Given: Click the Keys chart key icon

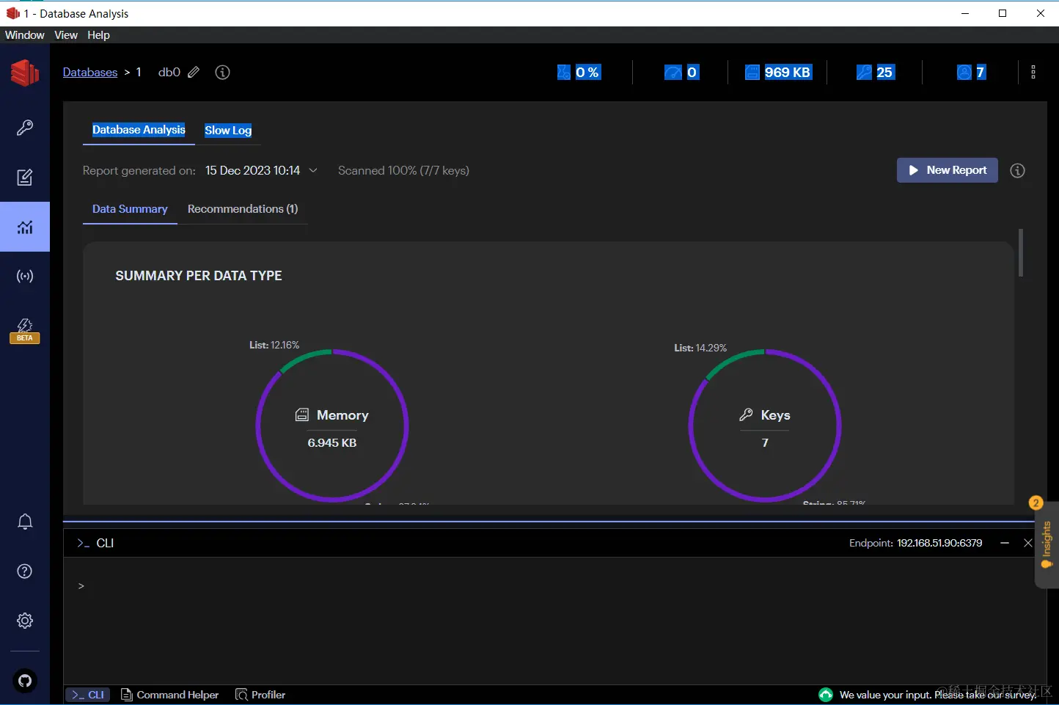Looking at the screenshot, I should tap(746, 414).
